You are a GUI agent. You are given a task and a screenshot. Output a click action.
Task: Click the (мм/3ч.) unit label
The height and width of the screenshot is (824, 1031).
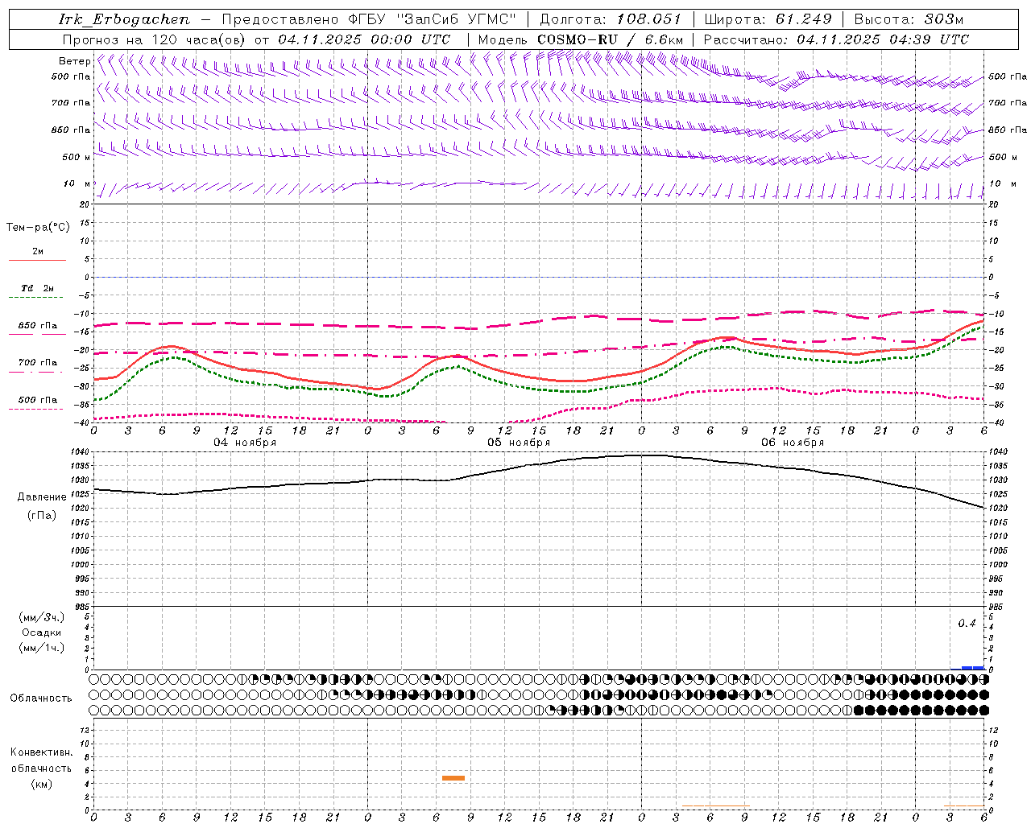click(42, 617)
